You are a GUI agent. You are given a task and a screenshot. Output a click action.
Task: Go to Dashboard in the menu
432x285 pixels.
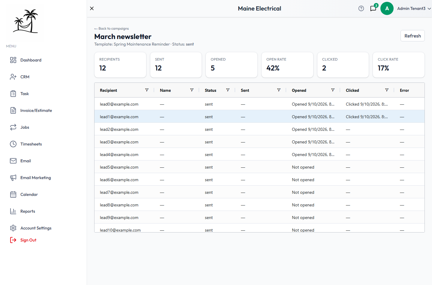tap(31, 60)
